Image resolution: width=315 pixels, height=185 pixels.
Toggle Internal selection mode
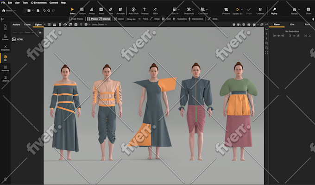pos(105,19)
